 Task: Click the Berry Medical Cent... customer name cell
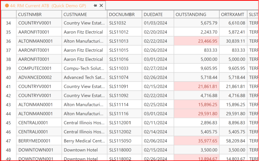click(x=84, y=141)
